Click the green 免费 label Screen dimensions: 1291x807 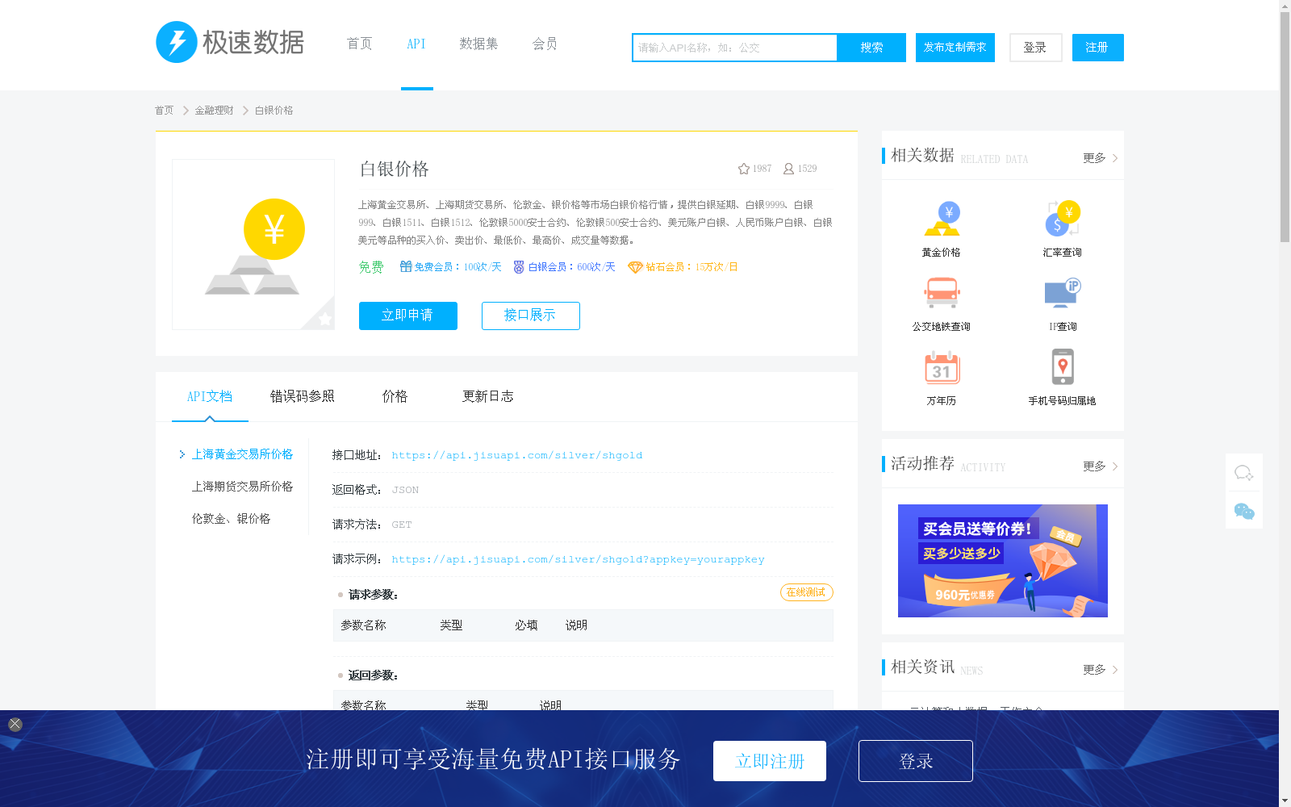(x=371, y=267)
